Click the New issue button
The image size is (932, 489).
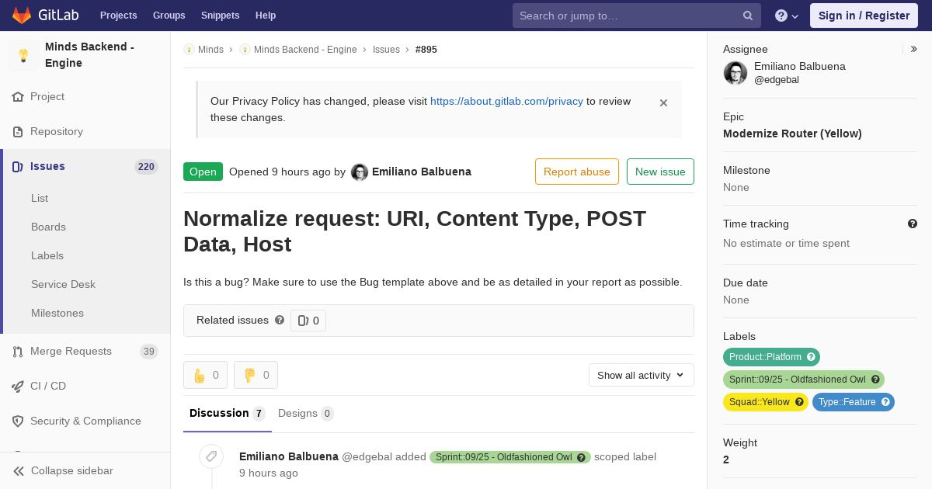click(x=660, y=172)
